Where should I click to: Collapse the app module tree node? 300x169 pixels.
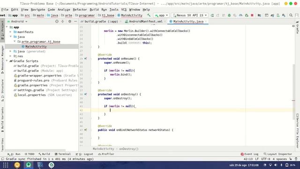[x=7, y=27]
